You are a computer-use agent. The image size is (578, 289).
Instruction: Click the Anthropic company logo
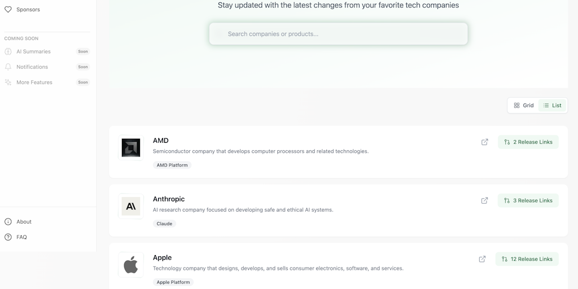[x=131, y=207]
